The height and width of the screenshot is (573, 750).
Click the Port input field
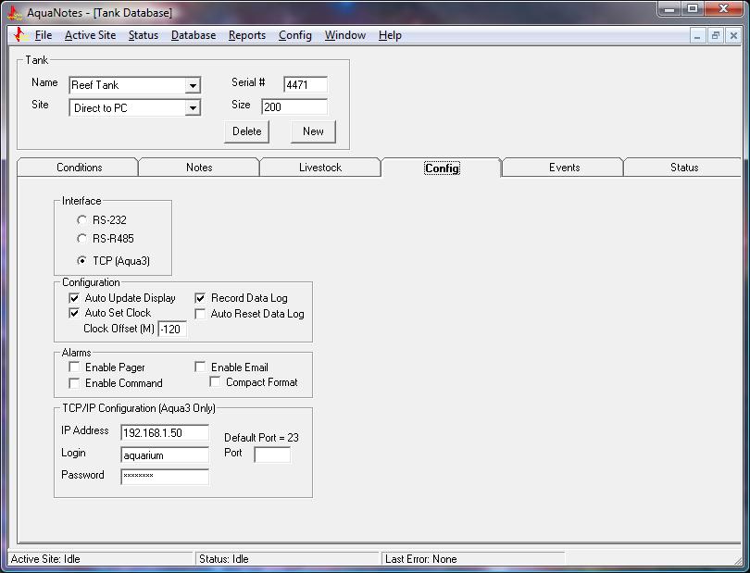272,455
